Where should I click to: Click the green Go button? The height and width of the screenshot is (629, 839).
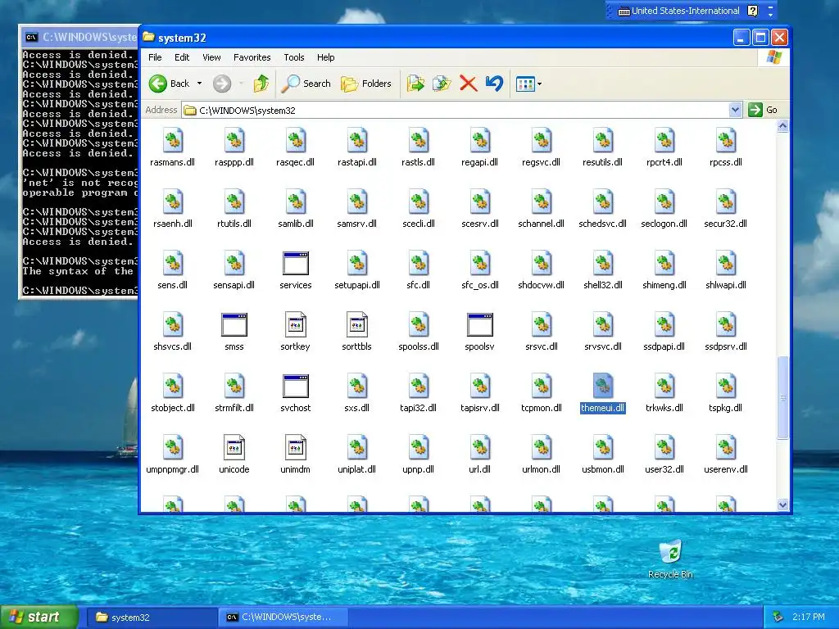point(763,110)
